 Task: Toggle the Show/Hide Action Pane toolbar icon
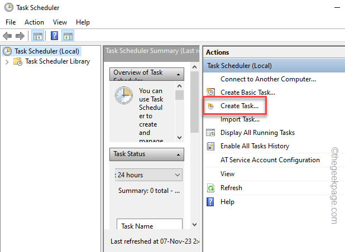coord(68,36)
